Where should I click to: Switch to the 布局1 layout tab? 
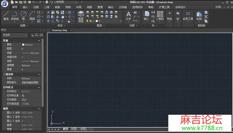(x=74, y=129)
